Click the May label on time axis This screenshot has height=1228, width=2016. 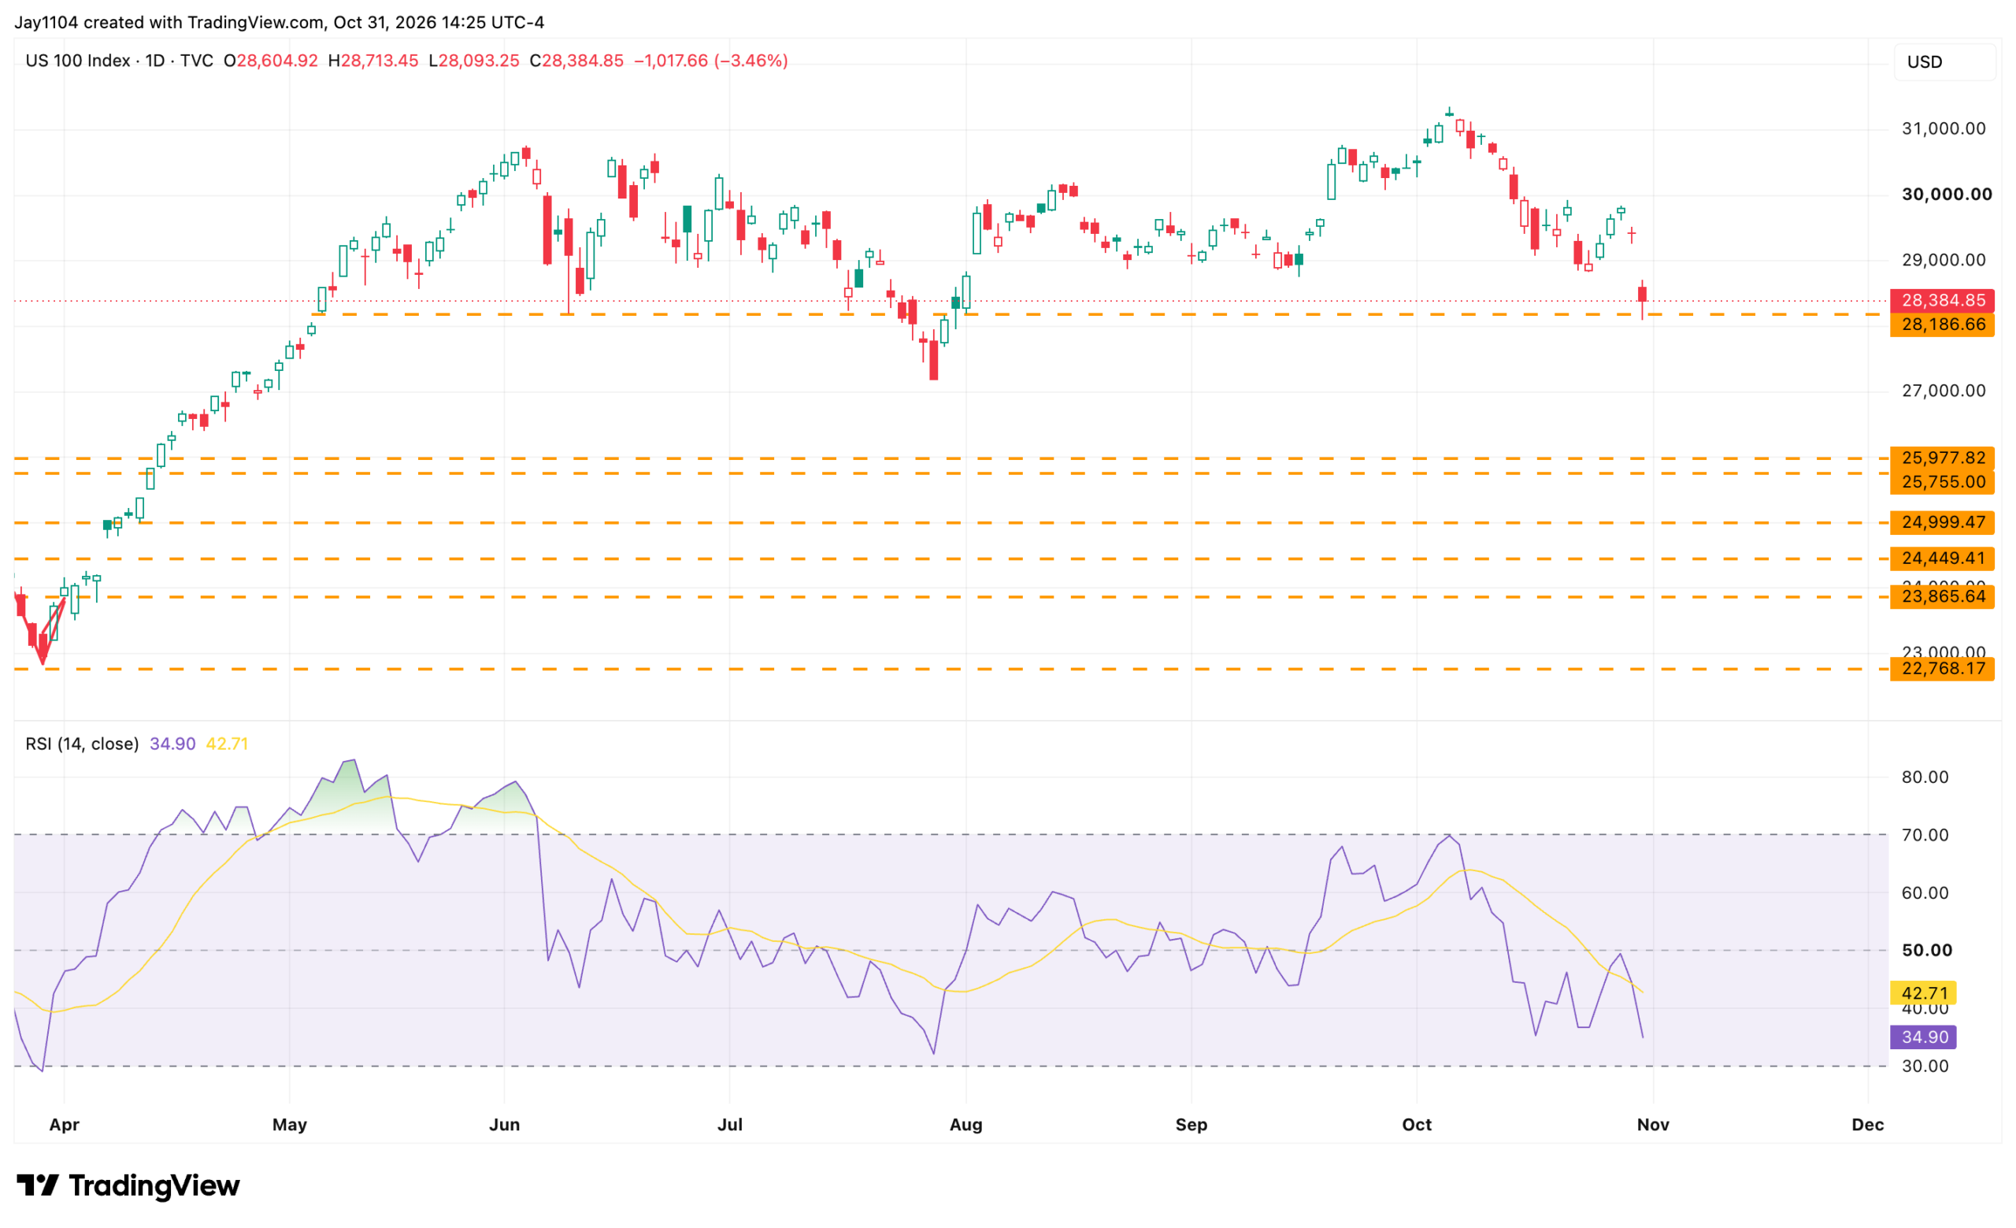point(290,1125)
